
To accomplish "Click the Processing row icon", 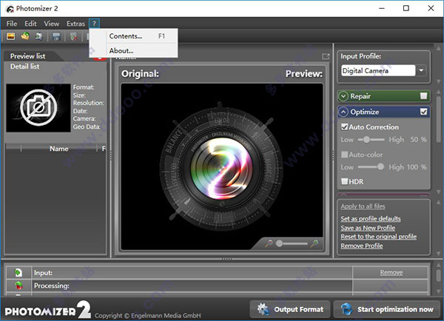I will pyautogui.click(x=18, y=285).
